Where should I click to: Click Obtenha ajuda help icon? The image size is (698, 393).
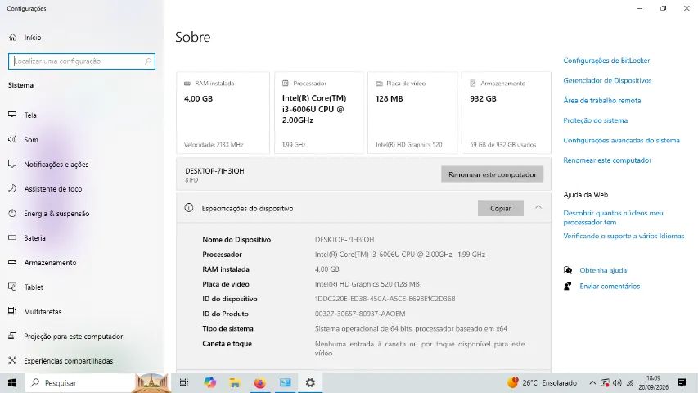pyautogui.click(x=568, y=270)
